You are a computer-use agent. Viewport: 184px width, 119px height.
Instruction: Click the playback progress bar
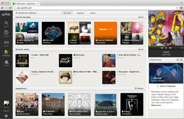pyautogui.click(x=166, y=46)
